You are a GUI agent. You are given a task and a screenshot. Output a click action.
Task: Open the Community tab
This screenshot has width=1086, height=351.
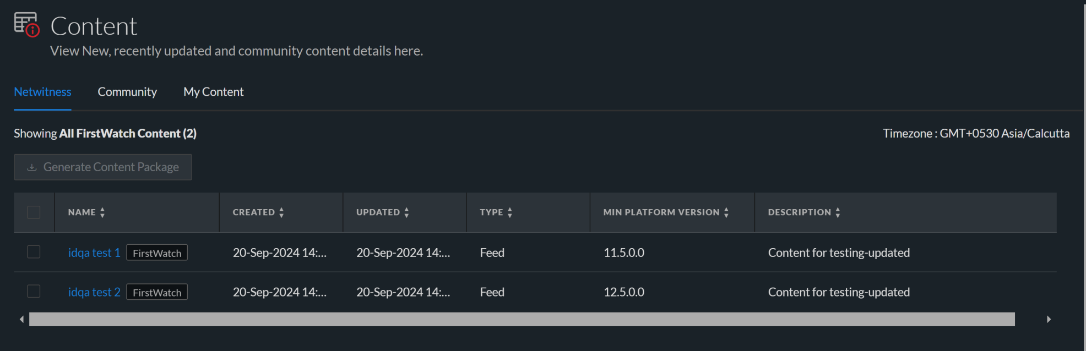pos(127,92)
